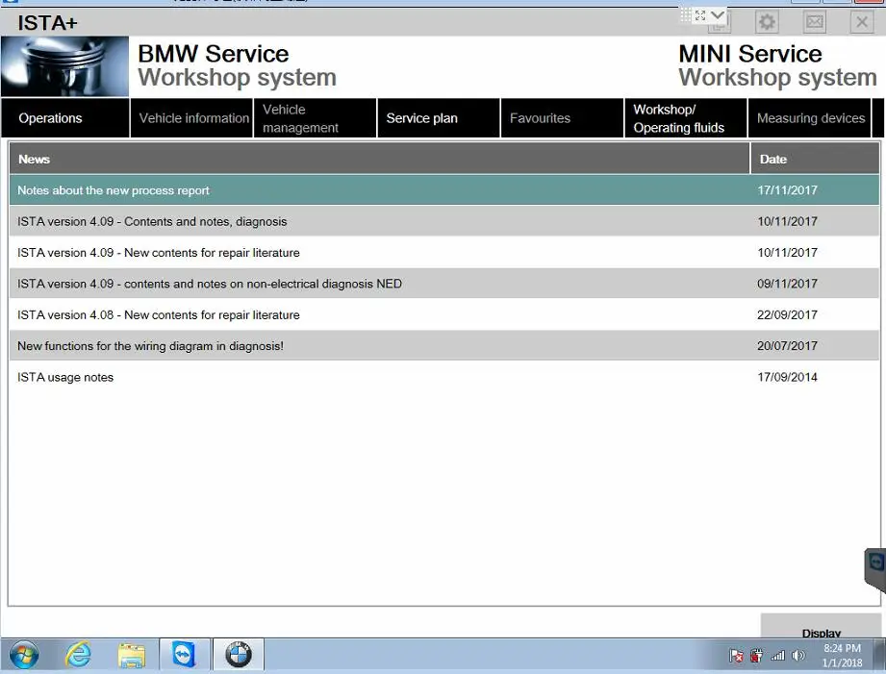Screen dimensions: 886x674
Task: Click the date 20/07/2017
Action: [x=787, y=346]
